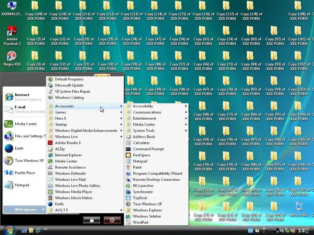Open Default Programs in All Programs menu
Image resolution: width=314 pixels, height=235 pixels.
pos(85,79)
